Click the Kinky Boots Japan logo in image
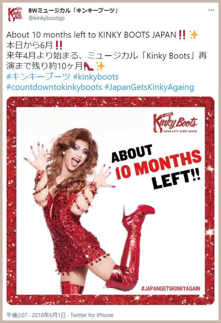 (x=175, y=123)
